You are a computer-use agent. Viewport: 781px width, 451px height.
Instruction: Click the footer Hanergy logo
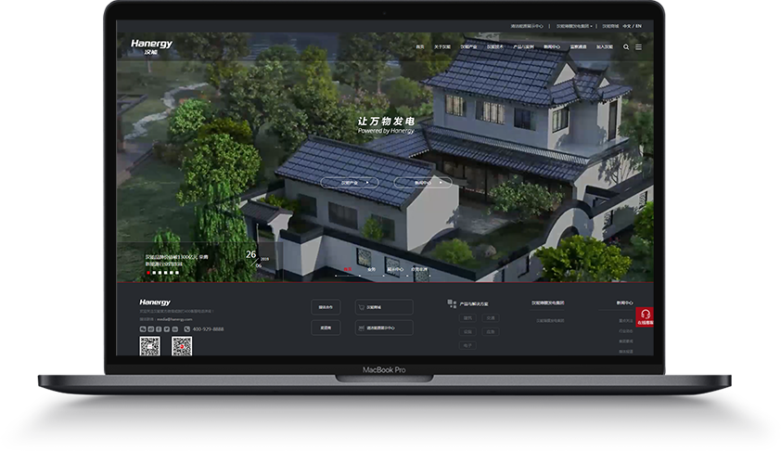coord(155,302)
